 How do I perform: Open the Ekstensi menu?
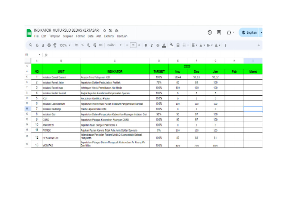click(109, 36)
